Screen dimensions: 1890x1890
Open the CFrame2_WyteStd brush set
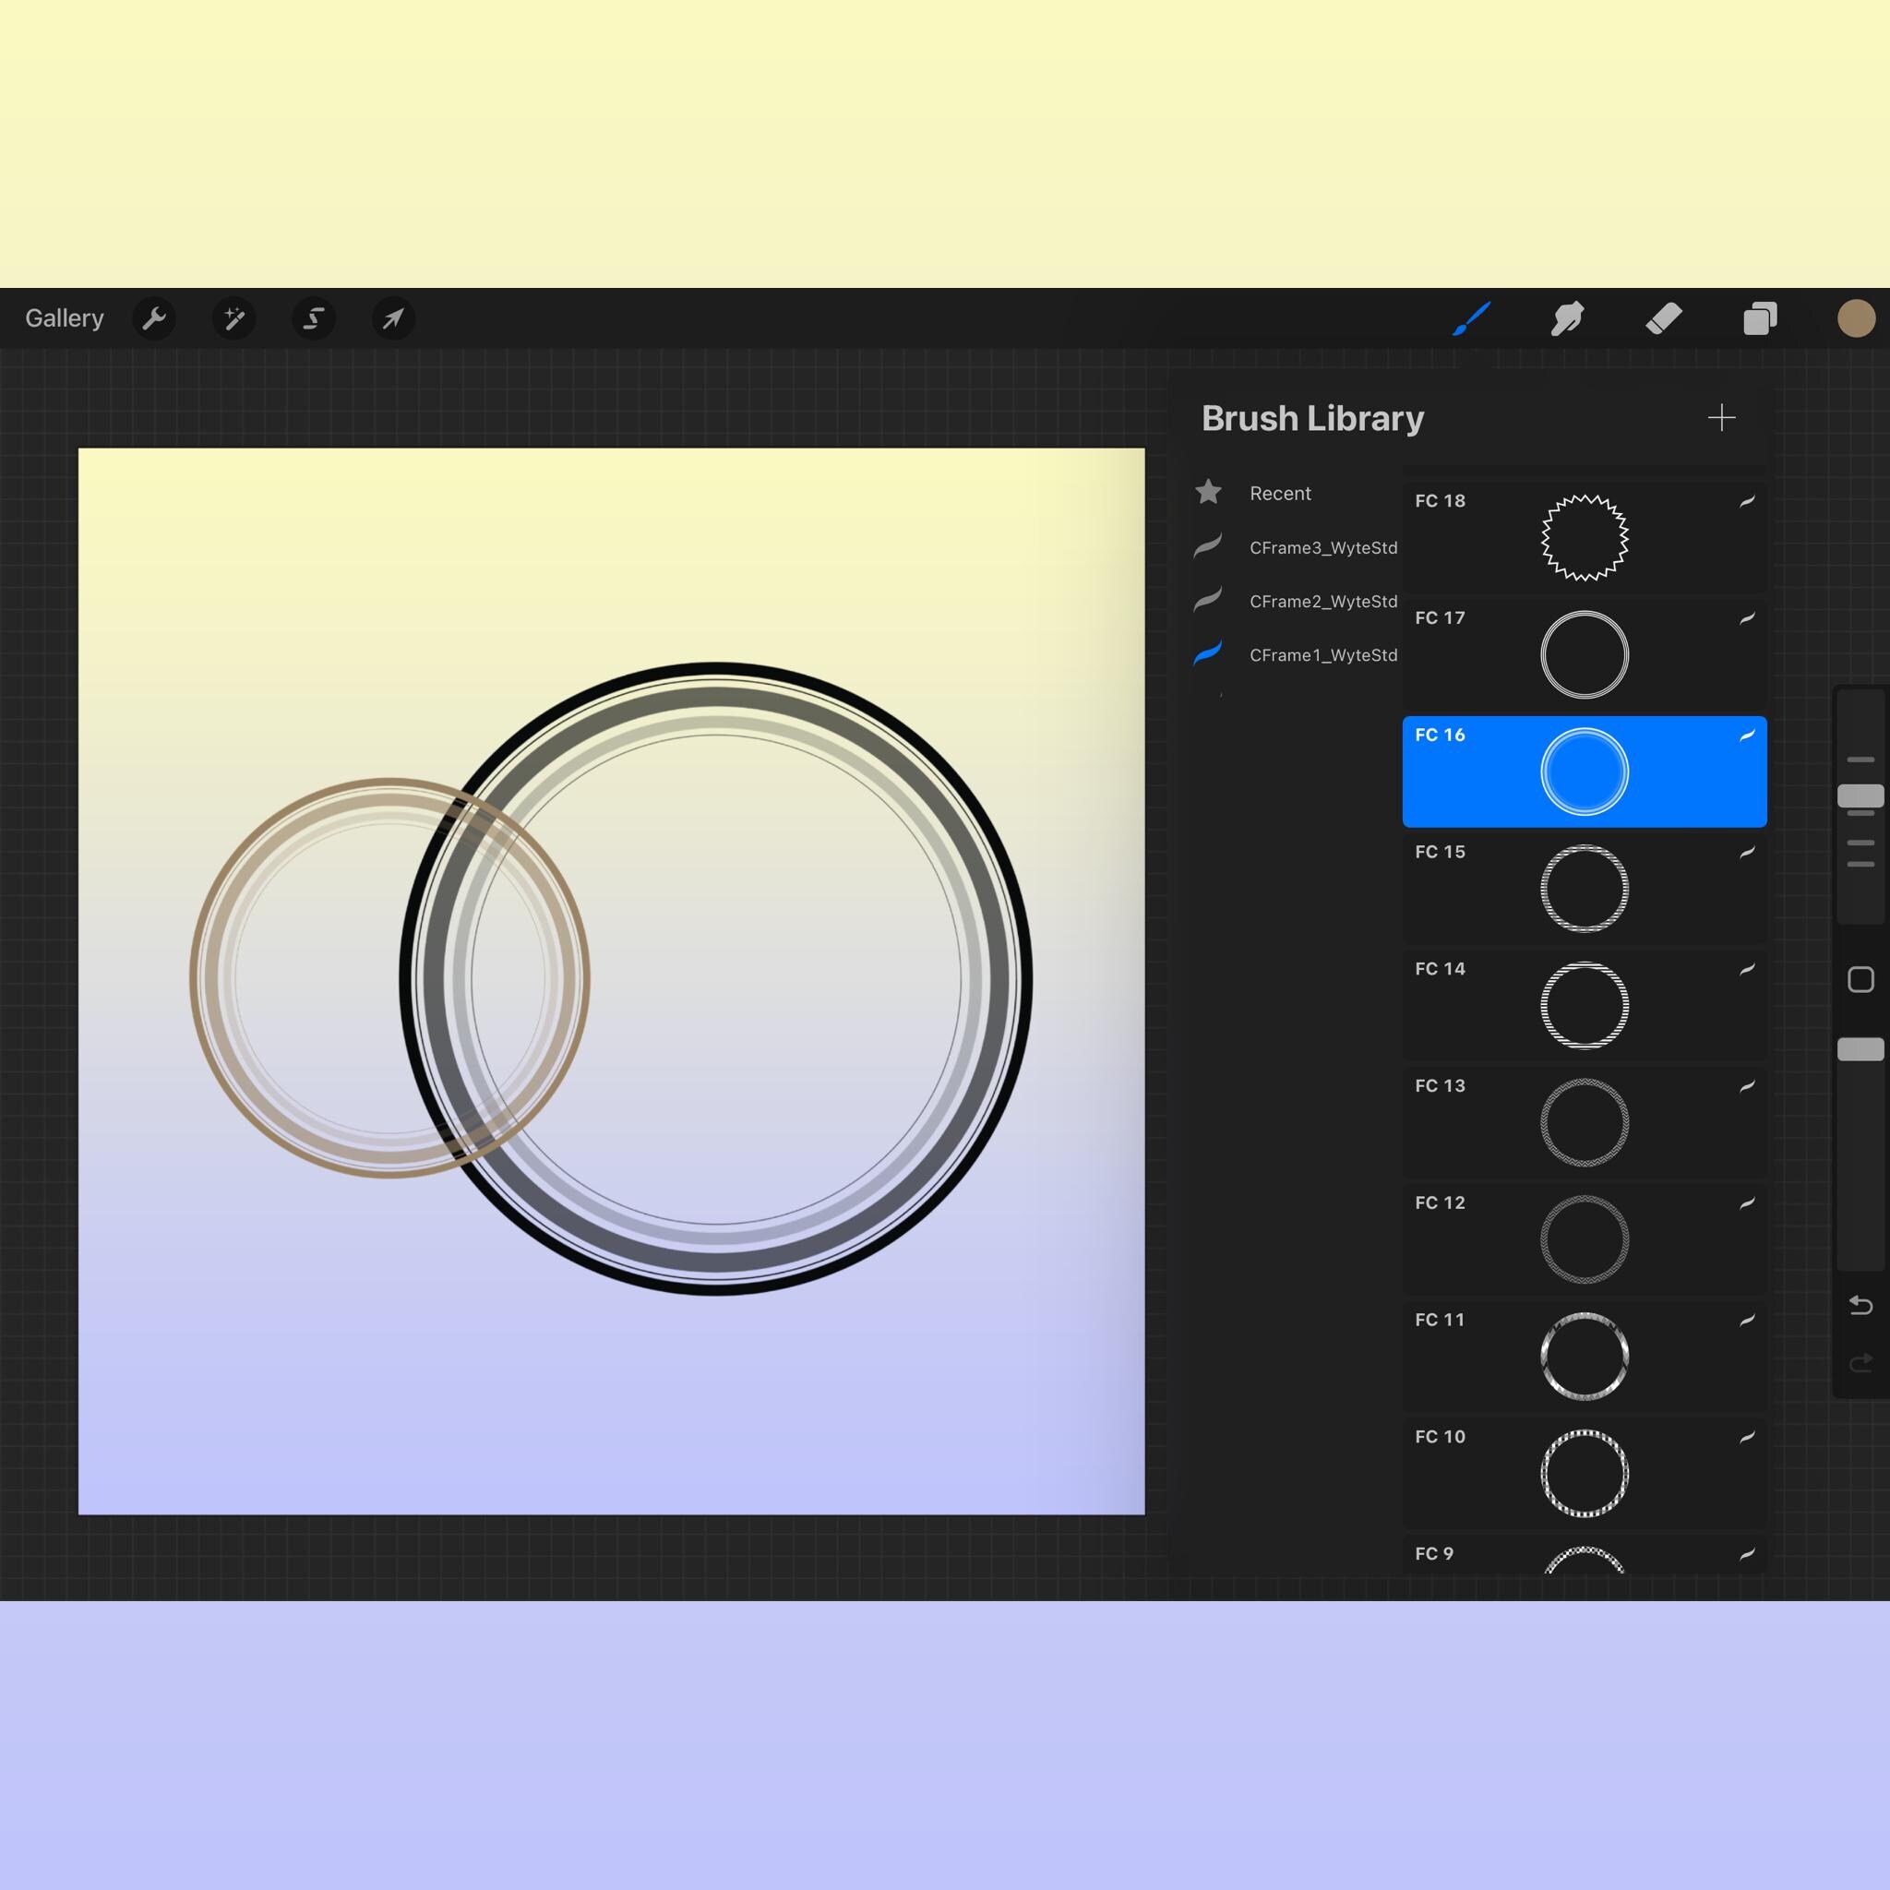pos(1322,602)
